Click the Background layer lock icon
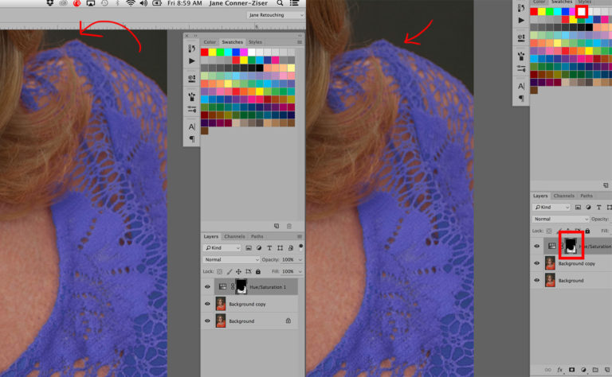 click(288, 321)
